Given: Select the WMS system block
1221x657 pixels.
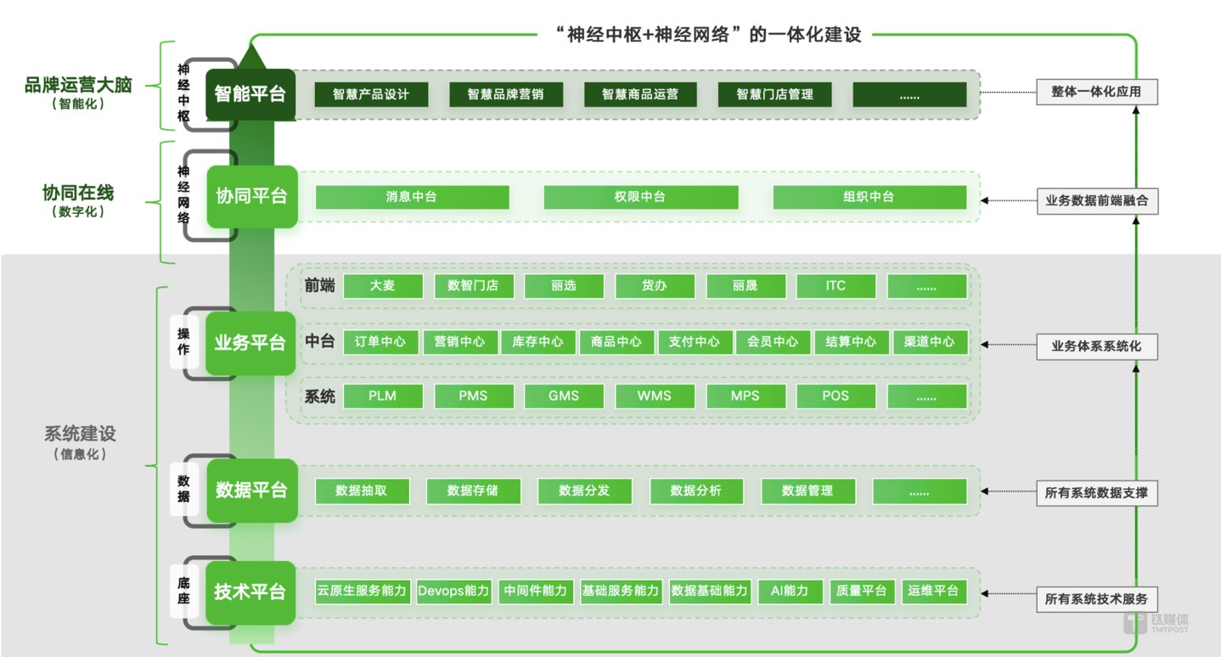Looking at the screenshot, I should pyautogui.click(x=655, y=396).
